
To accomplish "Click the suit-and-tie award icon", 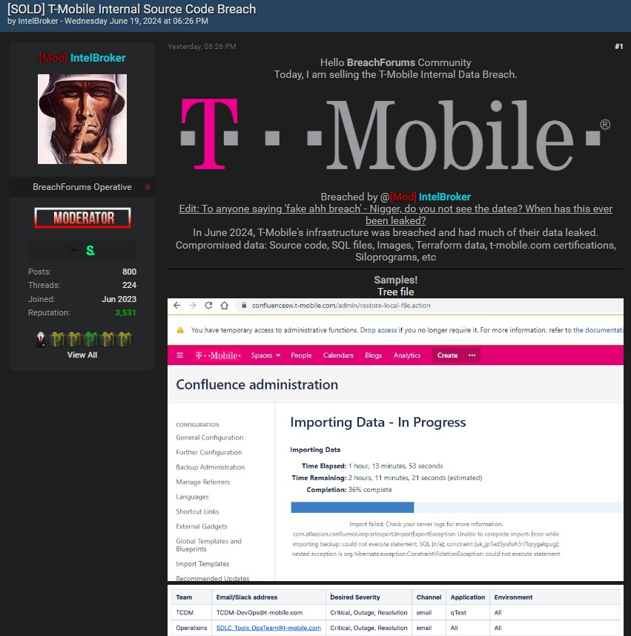I will 42,339.
